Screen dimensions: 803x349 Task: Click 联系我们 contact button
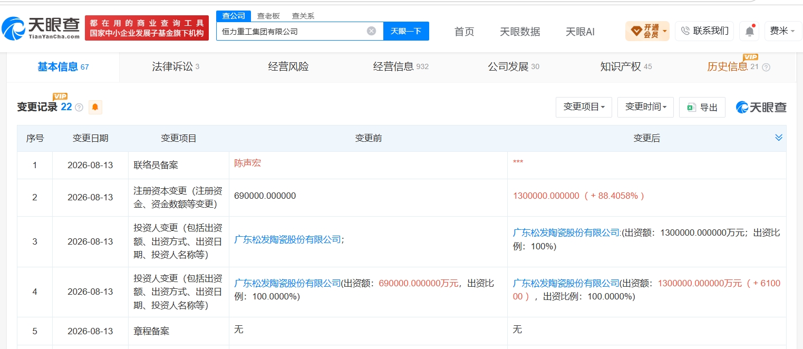704,31
